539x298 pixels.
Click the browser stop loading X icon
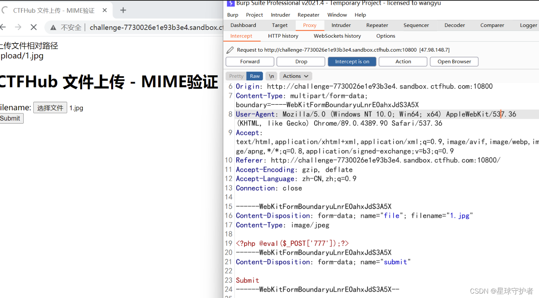33,27
